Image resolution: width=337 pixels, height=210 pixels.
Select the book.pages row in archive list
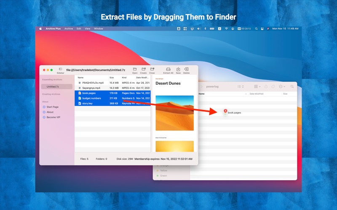112,93
